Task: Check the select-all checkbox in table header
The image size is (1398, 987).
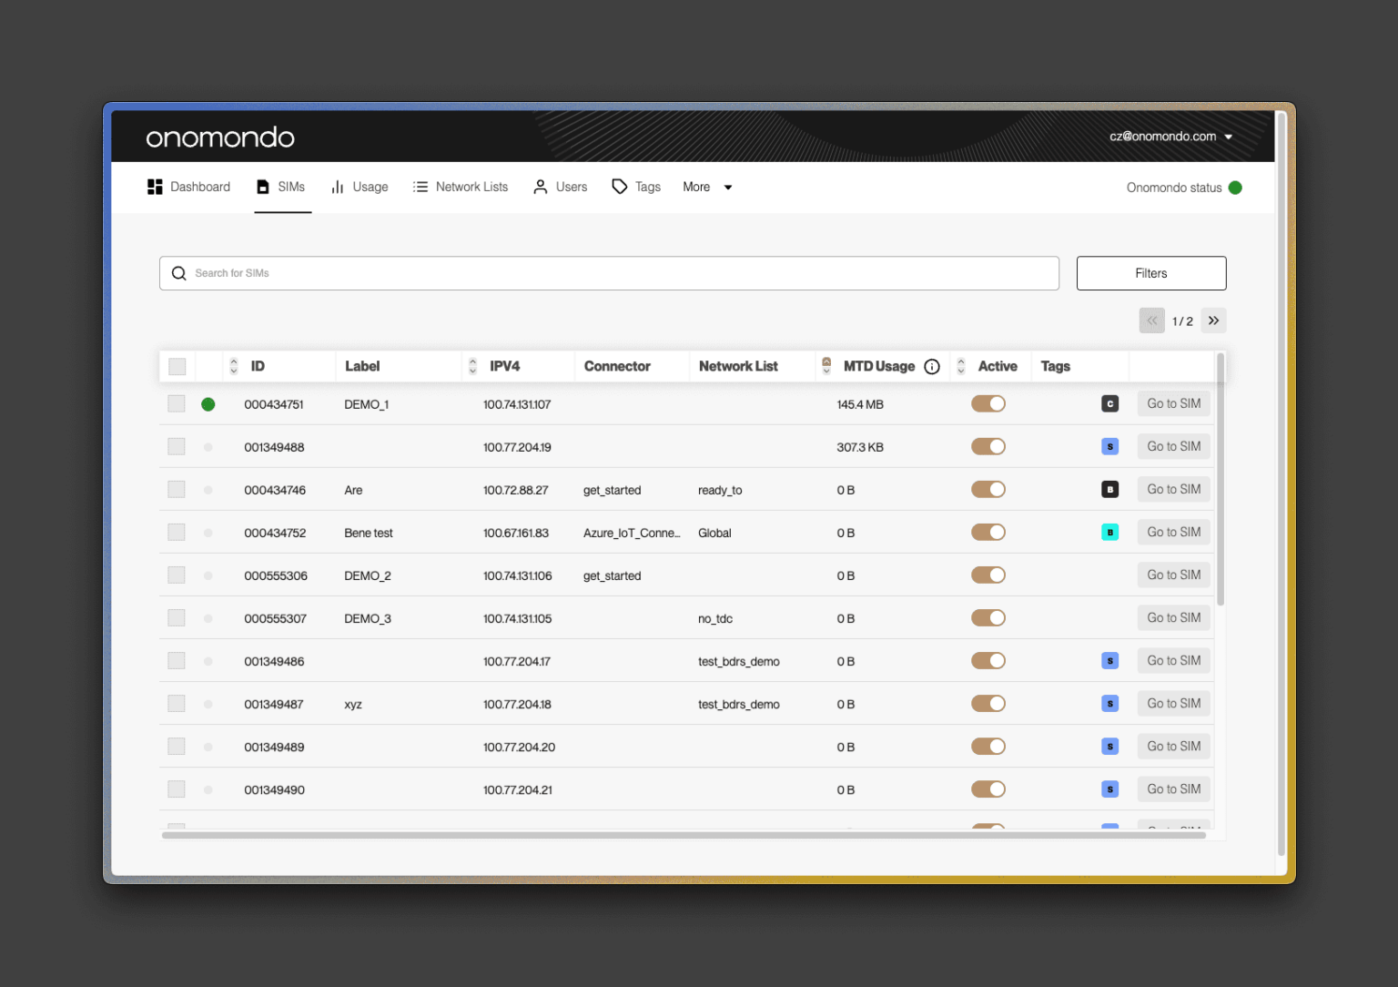Action: 177,365
